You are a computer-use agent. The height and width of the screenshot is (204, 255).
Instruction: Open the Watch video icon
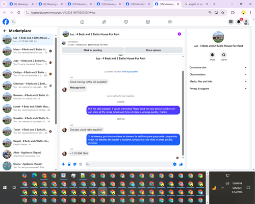(126, 22)
